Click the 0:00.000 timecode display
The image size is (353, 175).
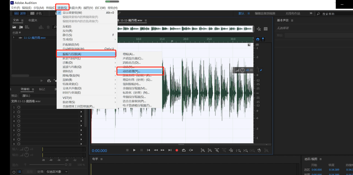point(99,151)
